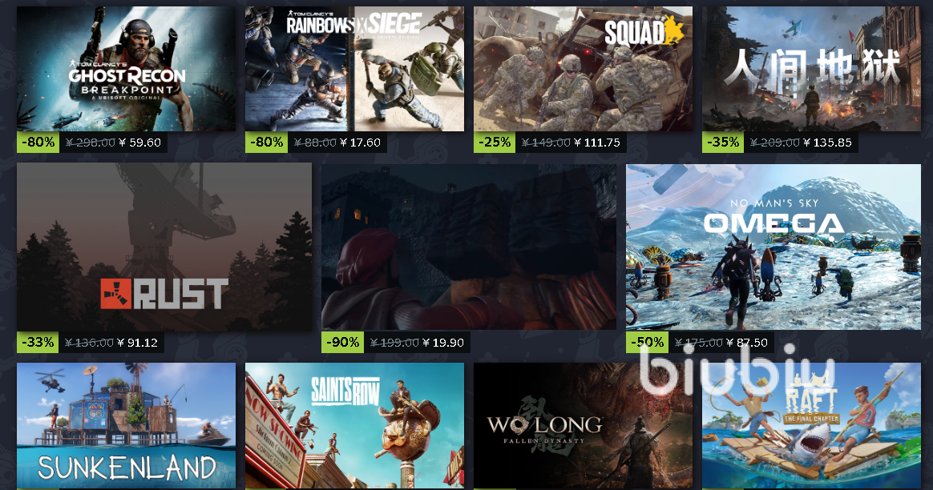Click the -80% badge under Ghost Recon
This screenshot has width=933, height=490.
38,143
